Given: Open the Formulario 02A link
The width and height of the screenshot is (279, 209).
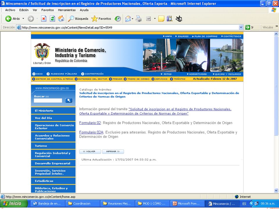Looking at the screenshot, I should click(x=91, y=132).
